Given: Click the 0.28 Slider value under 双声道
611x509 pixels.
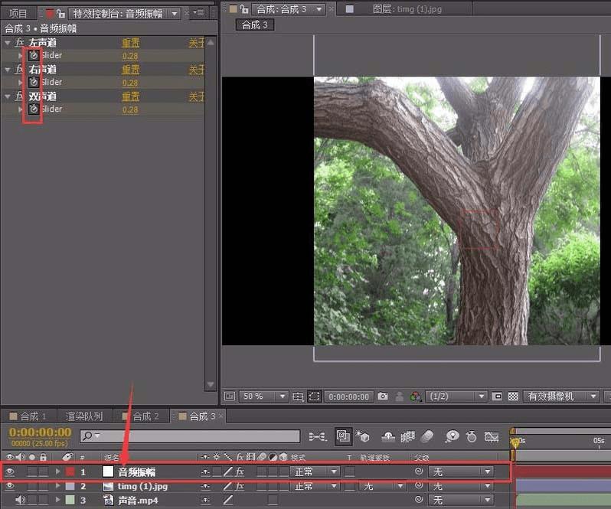Looking at the screenshot, I should pyautogui.click(x=130, y=109).
